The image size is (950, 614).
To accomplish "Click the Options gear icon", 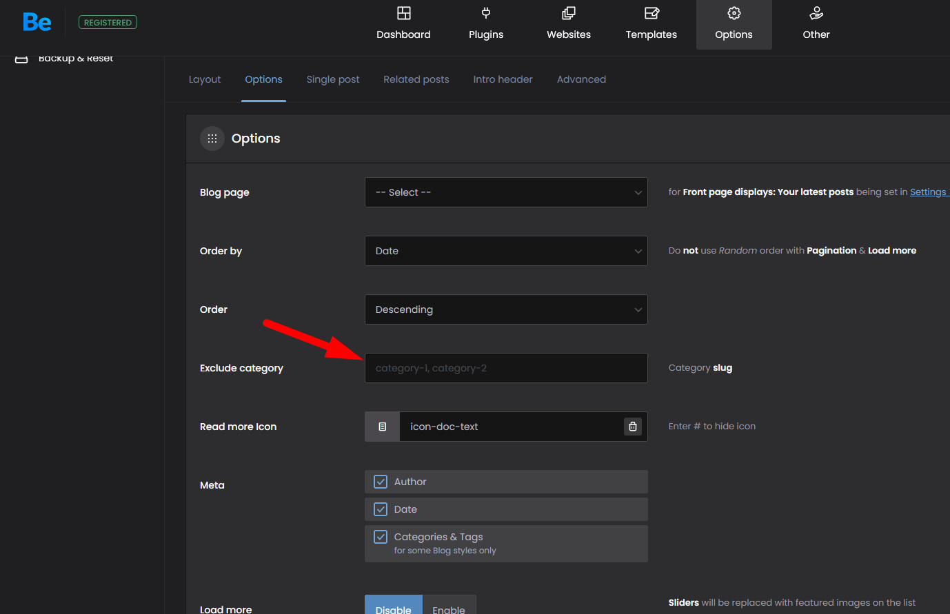I will click(734, 13).
